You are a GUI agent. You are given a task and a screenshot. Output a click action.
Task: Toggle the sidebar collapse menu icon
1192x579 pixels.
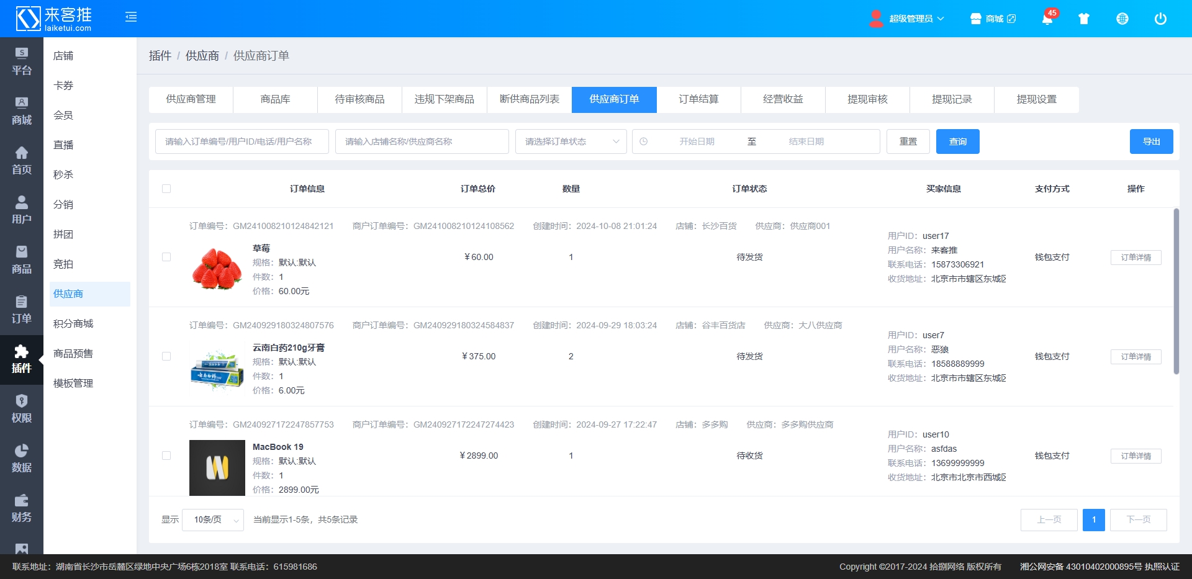coord(131,17)
